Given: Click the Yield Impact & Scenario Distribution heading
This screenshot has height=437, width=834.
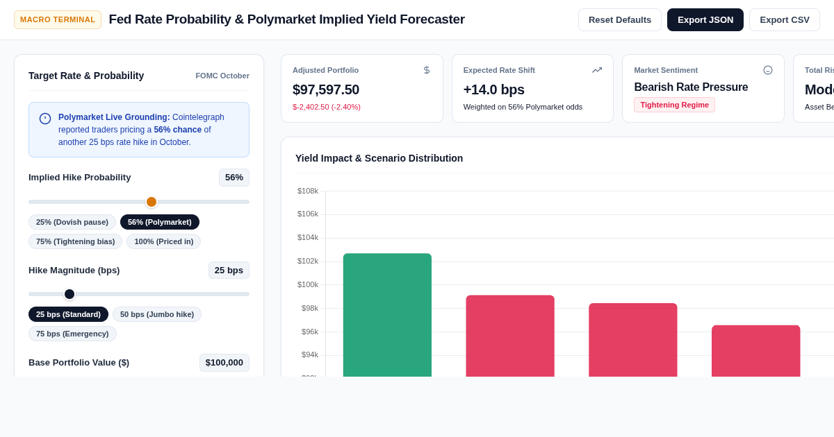Looking at the screenshot, I should tap(379, 158).
